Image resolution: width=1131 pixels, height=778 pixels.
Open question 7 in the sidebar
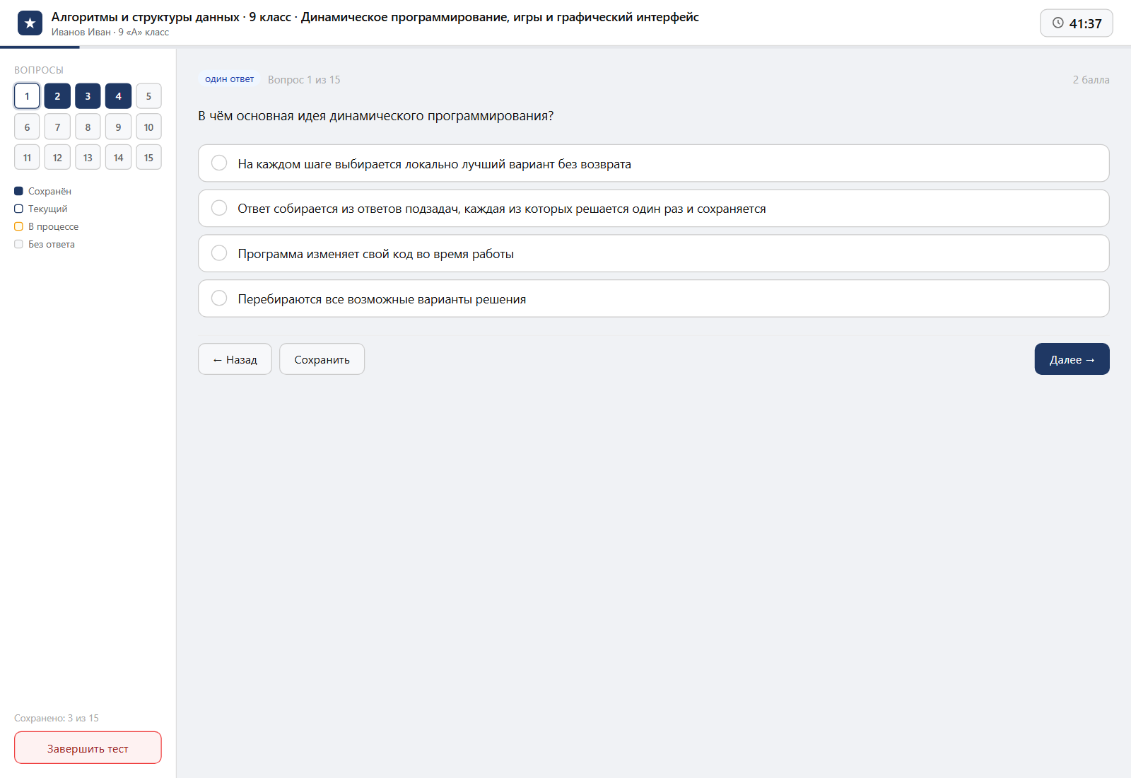click(57, 127)
